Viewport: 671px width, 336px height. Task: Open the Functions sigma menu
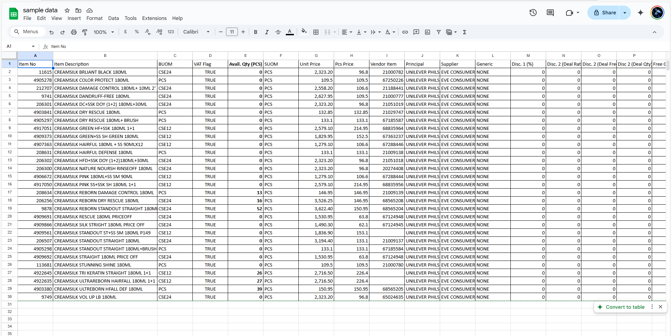click(x=465, y=32)
